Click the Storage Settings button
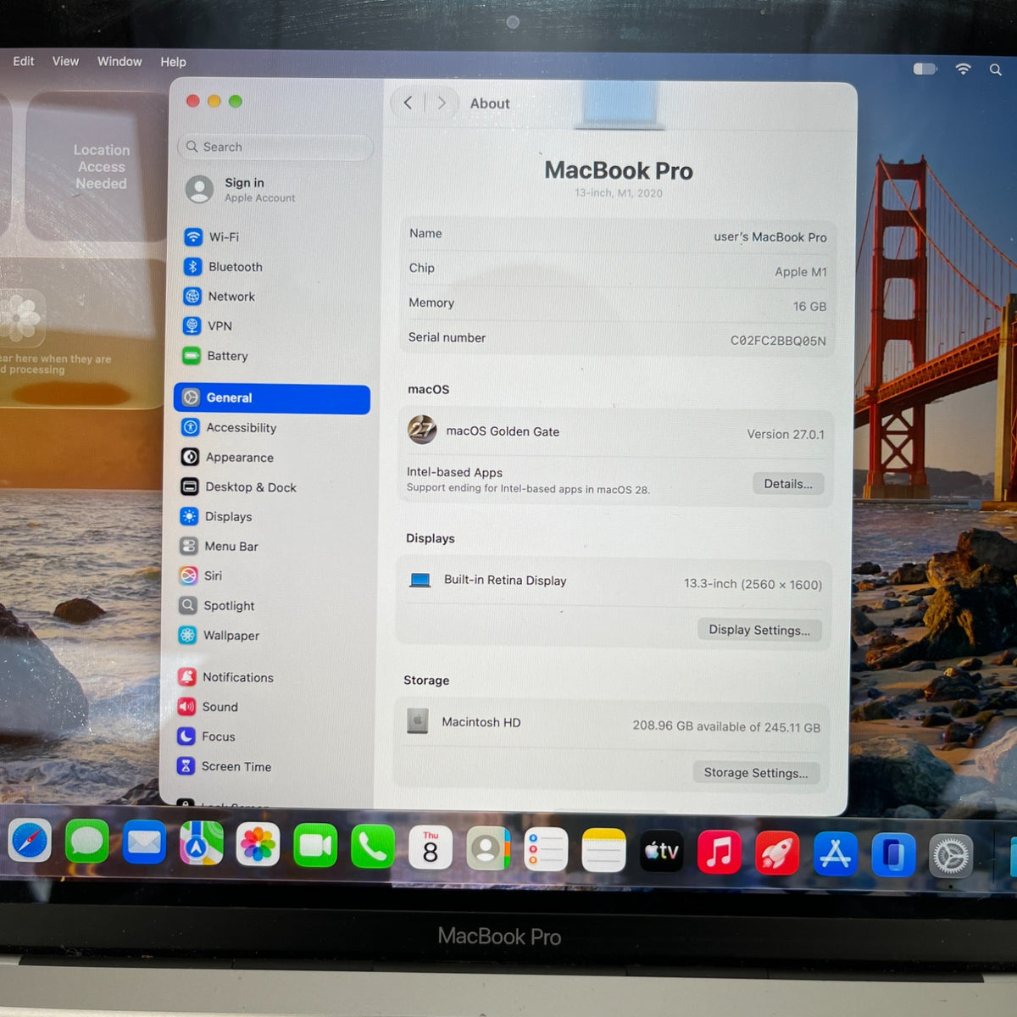 coord(756,773)
